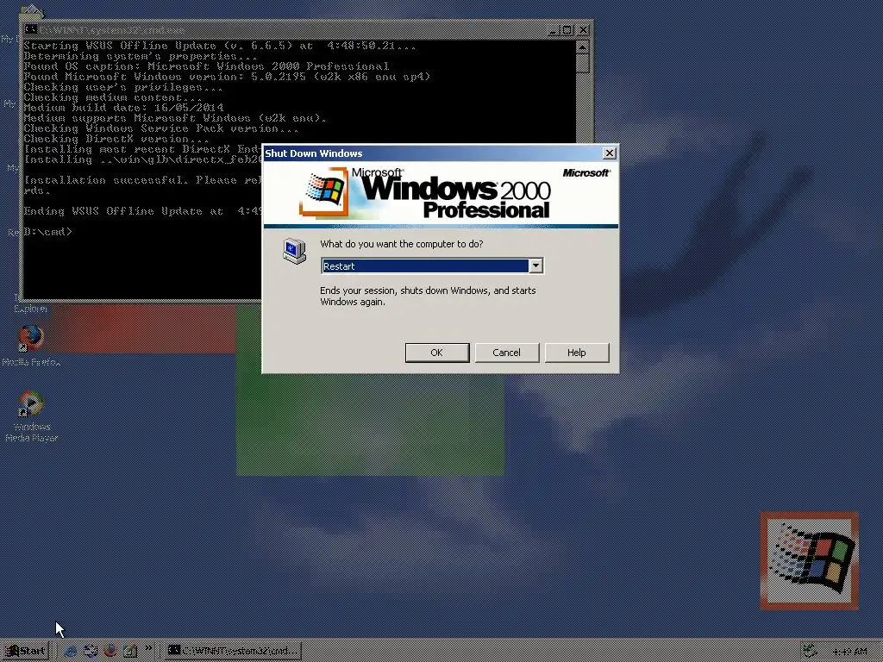
Task: Click the 'Ending WSUS Offline Update' console line
Action: 143,211
